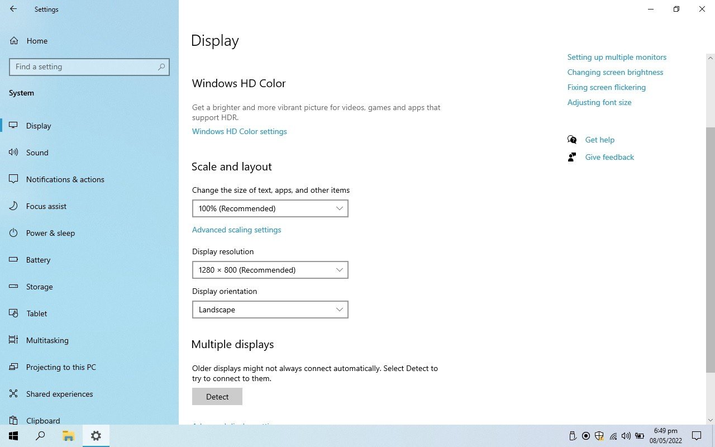Click the Storage drive icon

pos(14,287)
